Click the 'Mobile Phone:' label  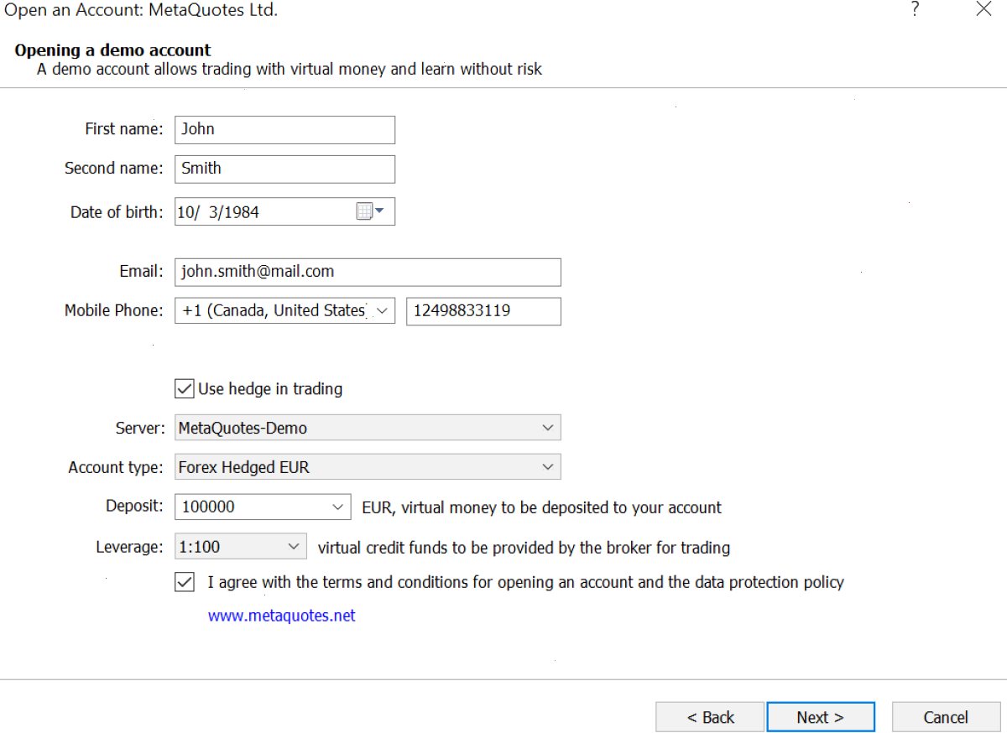pos(114,310)
